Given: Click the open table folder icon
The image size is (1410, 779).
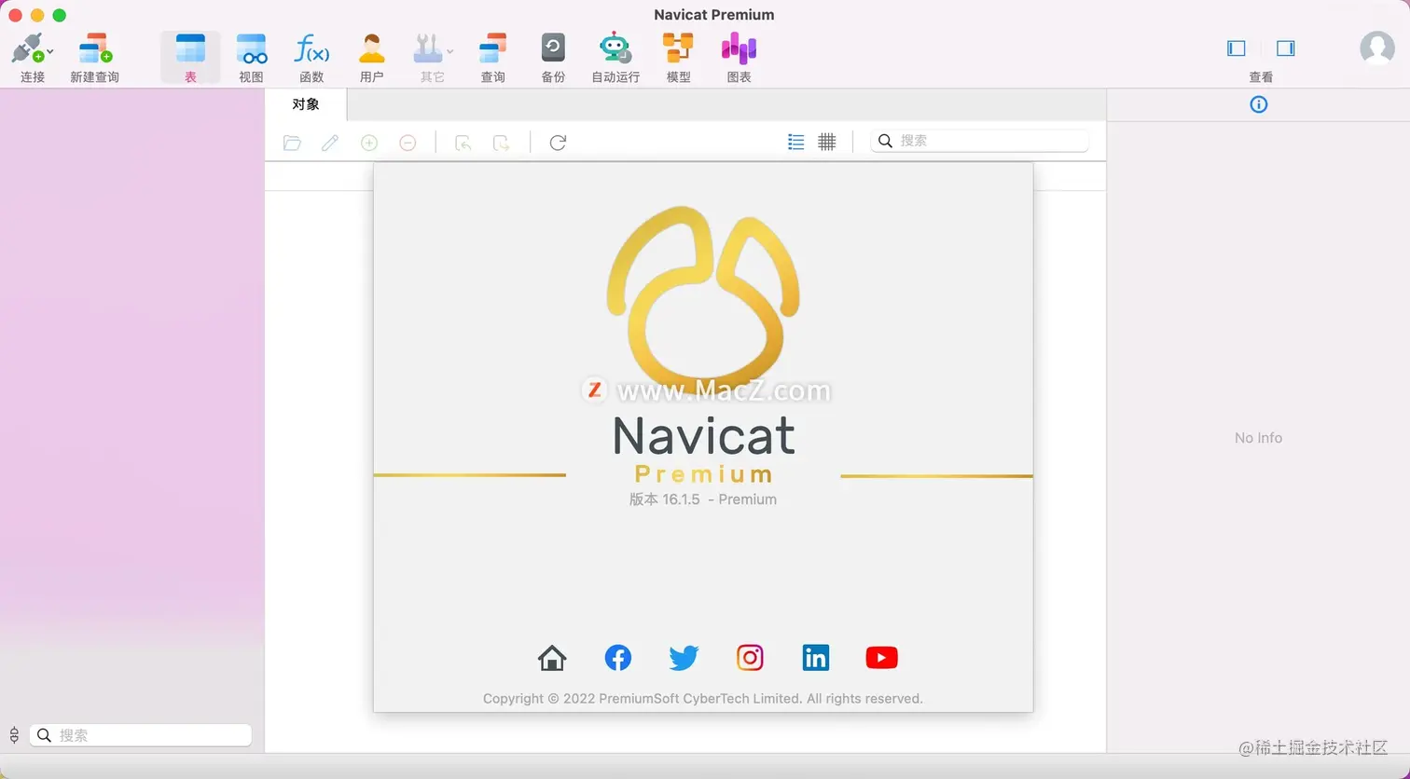Looking at the screenshot, I should tap(292, 143).
